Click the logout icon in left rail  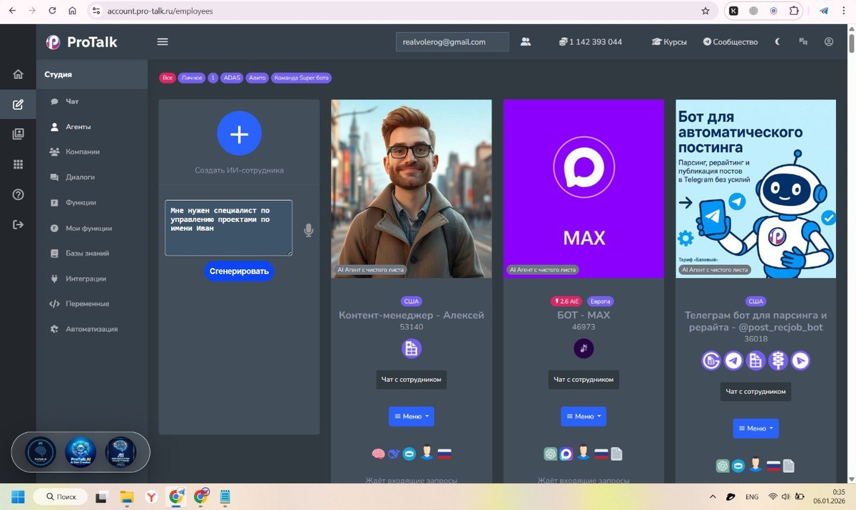coord(19,224)
